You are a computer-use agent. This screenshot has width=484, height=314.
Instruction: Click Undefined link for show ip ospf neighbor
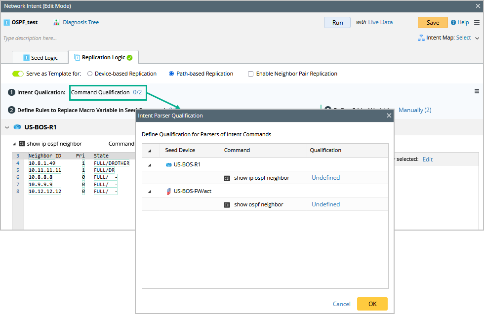(325, 178)
